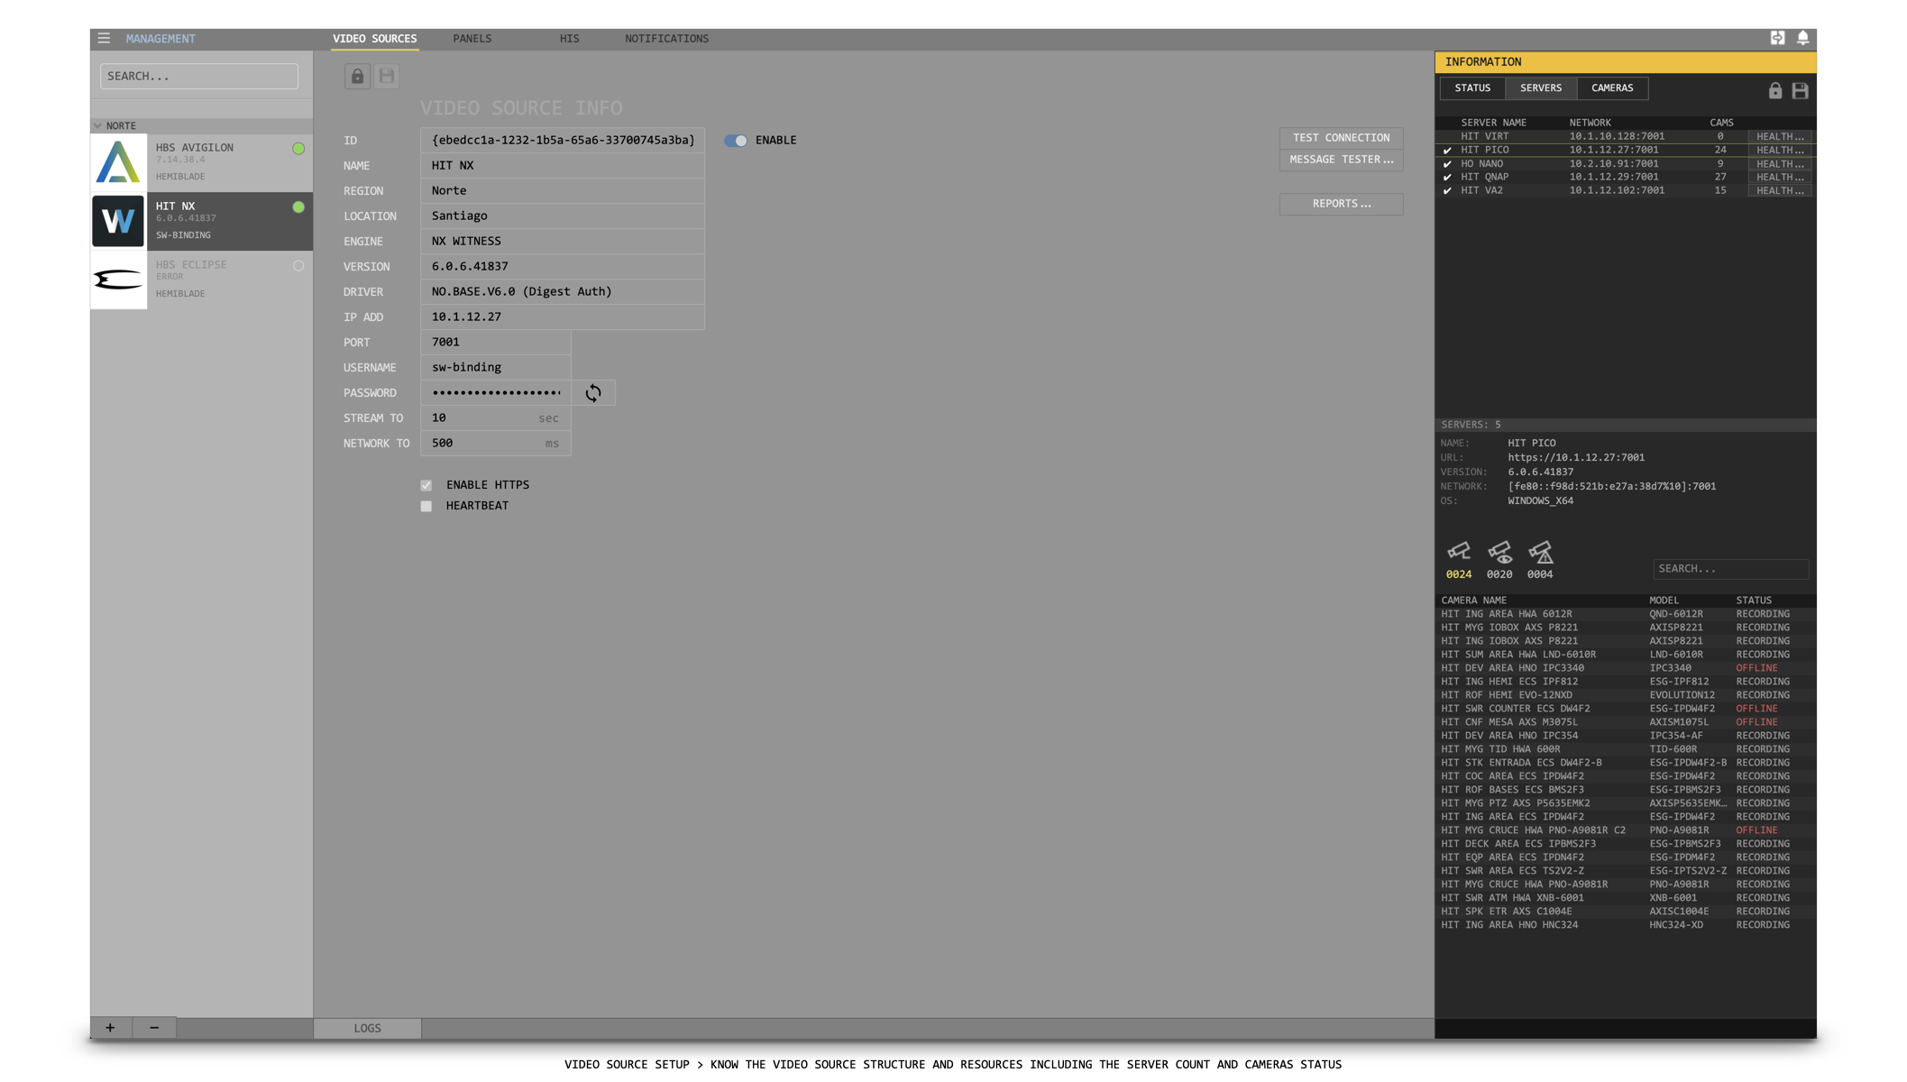The image size is (1907, 1082).
Task: Uncheck the HIT PICO server row checkmark
Action: (1447, 150)
